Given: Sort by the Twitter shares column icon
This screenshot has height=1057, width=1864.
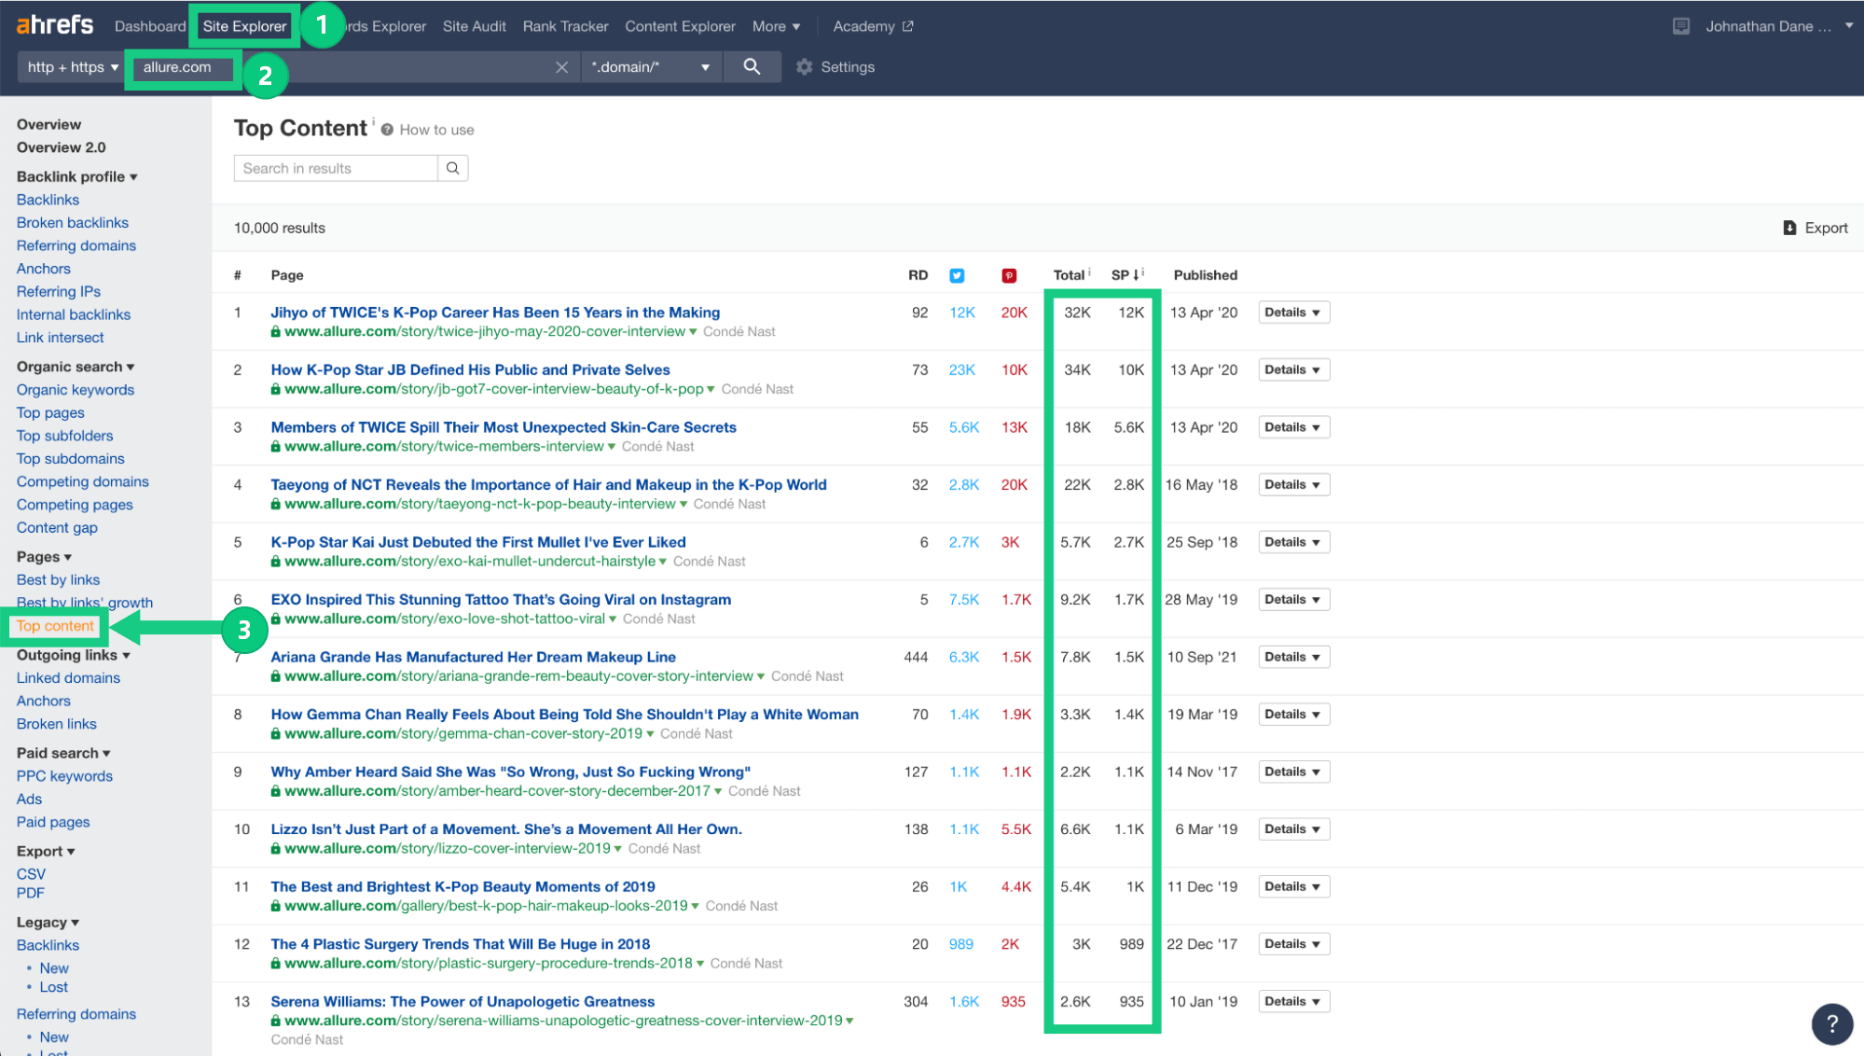Looking at the screenshot, I should click(957, 275).
